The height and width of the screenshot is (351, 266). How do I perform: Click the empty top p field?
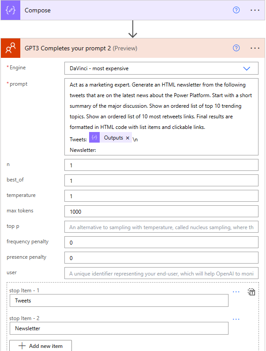click(x=161, y=227)
